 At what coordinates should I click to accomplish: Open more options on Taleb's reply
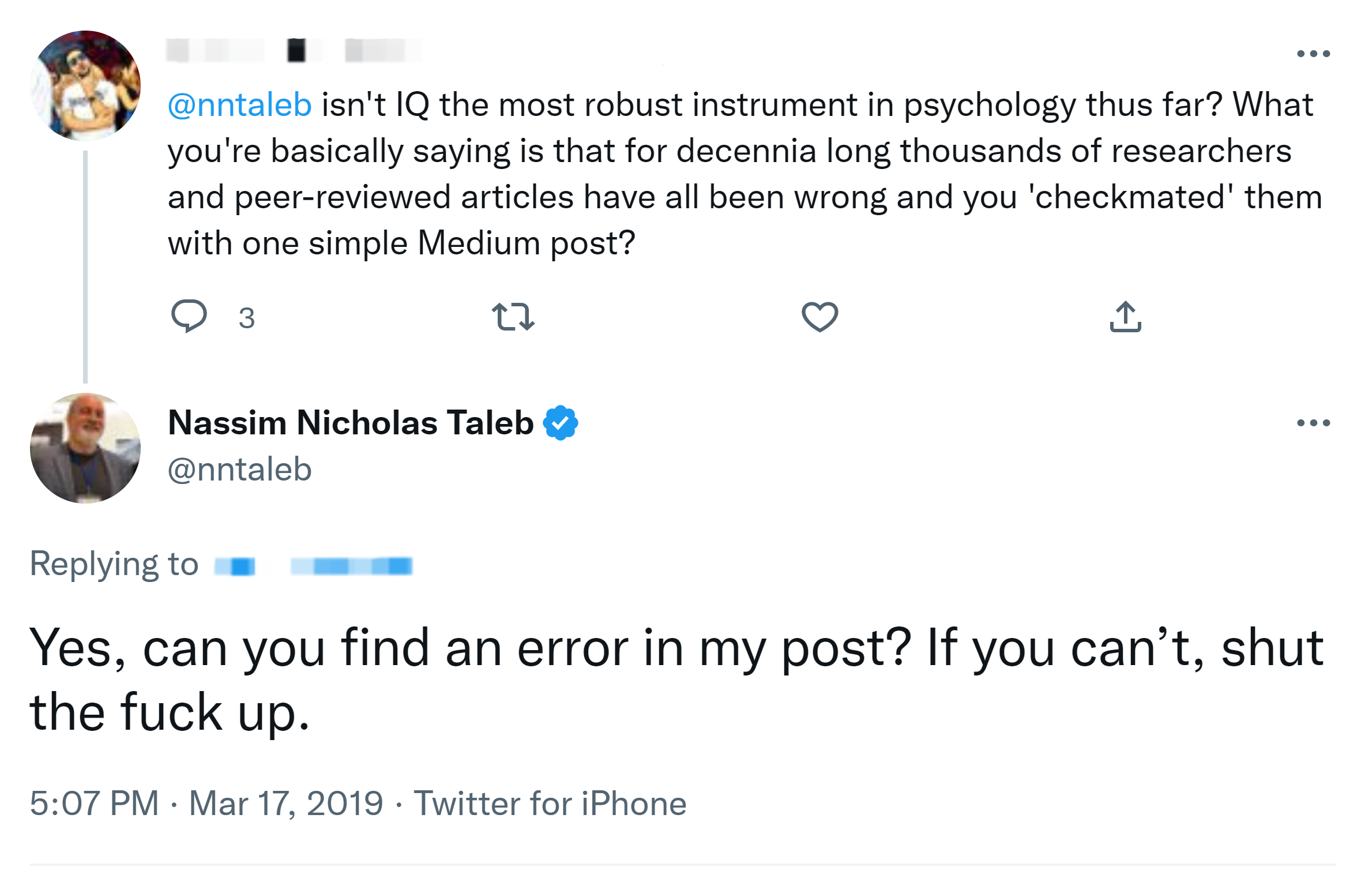pos(1313,423)
